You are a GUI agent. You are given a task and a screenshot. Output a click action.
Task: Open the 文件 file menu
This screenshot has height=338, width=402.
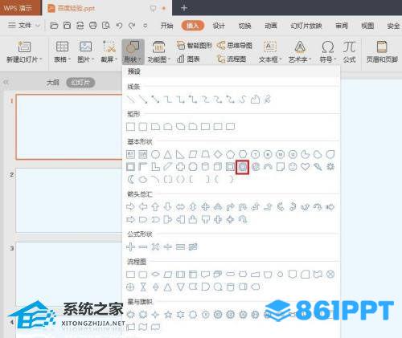point(23,26)
